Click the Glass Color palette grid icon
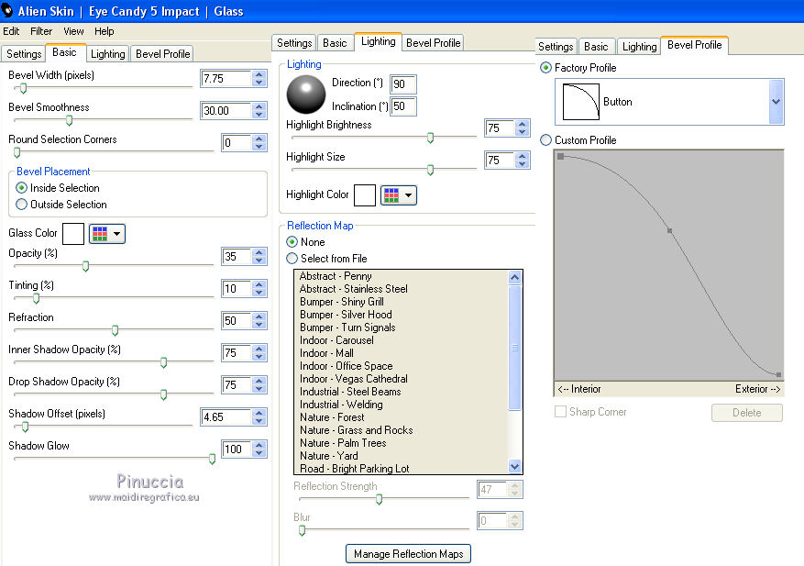Screen dimensions: 804x566 point(100,234)
